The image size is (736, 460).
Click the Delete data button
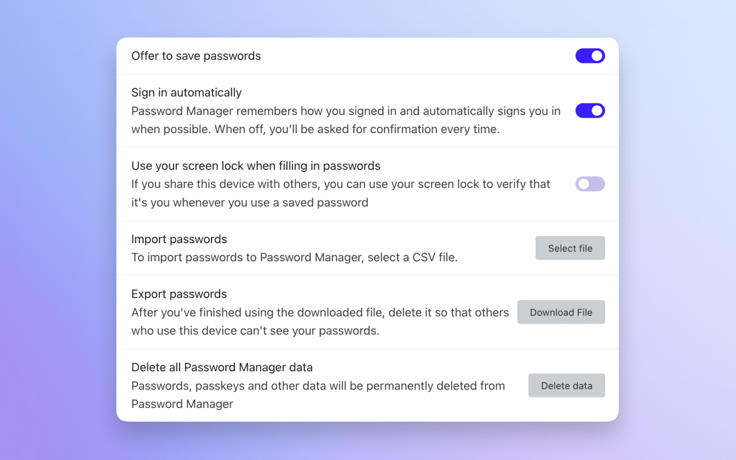pyautogui.click(x=566, y=386)
